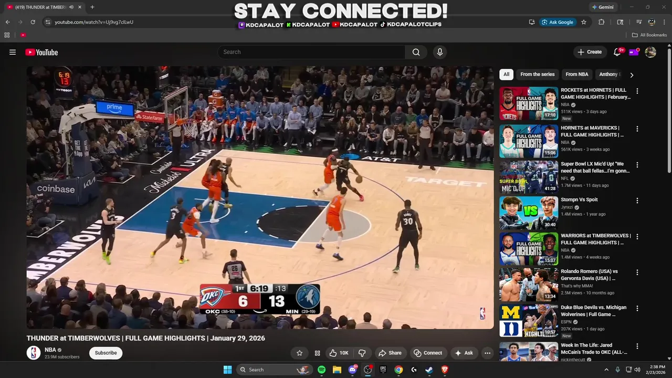Screen dimensions: 672x378
Task: Open File Explorer from the taskbar
Action: click(337, 370)
